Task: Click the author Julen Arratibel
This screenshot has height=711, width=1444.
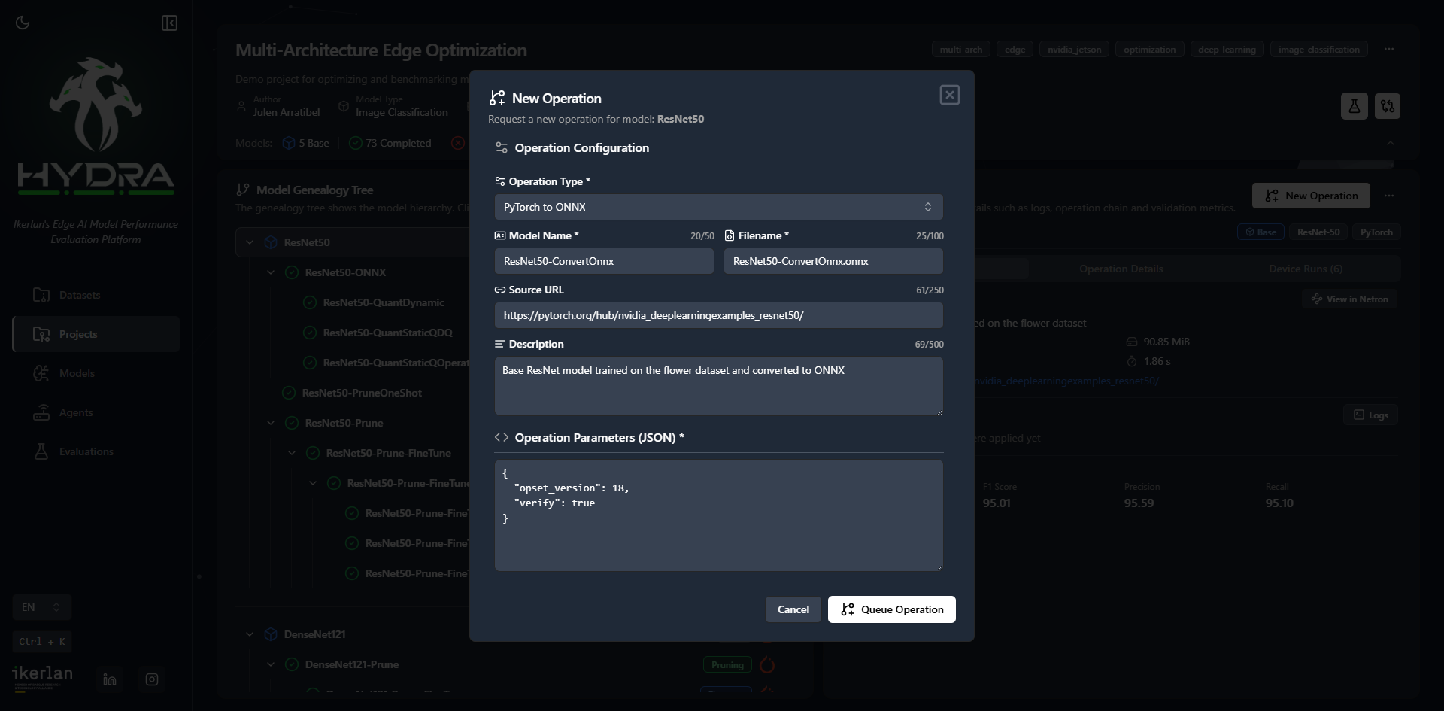Action: pos(287,112)
